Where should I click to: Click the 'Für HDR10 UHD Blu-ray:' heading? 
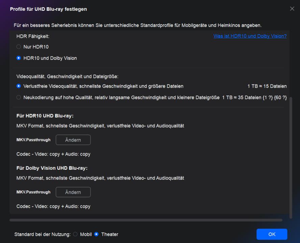[45, 116]
